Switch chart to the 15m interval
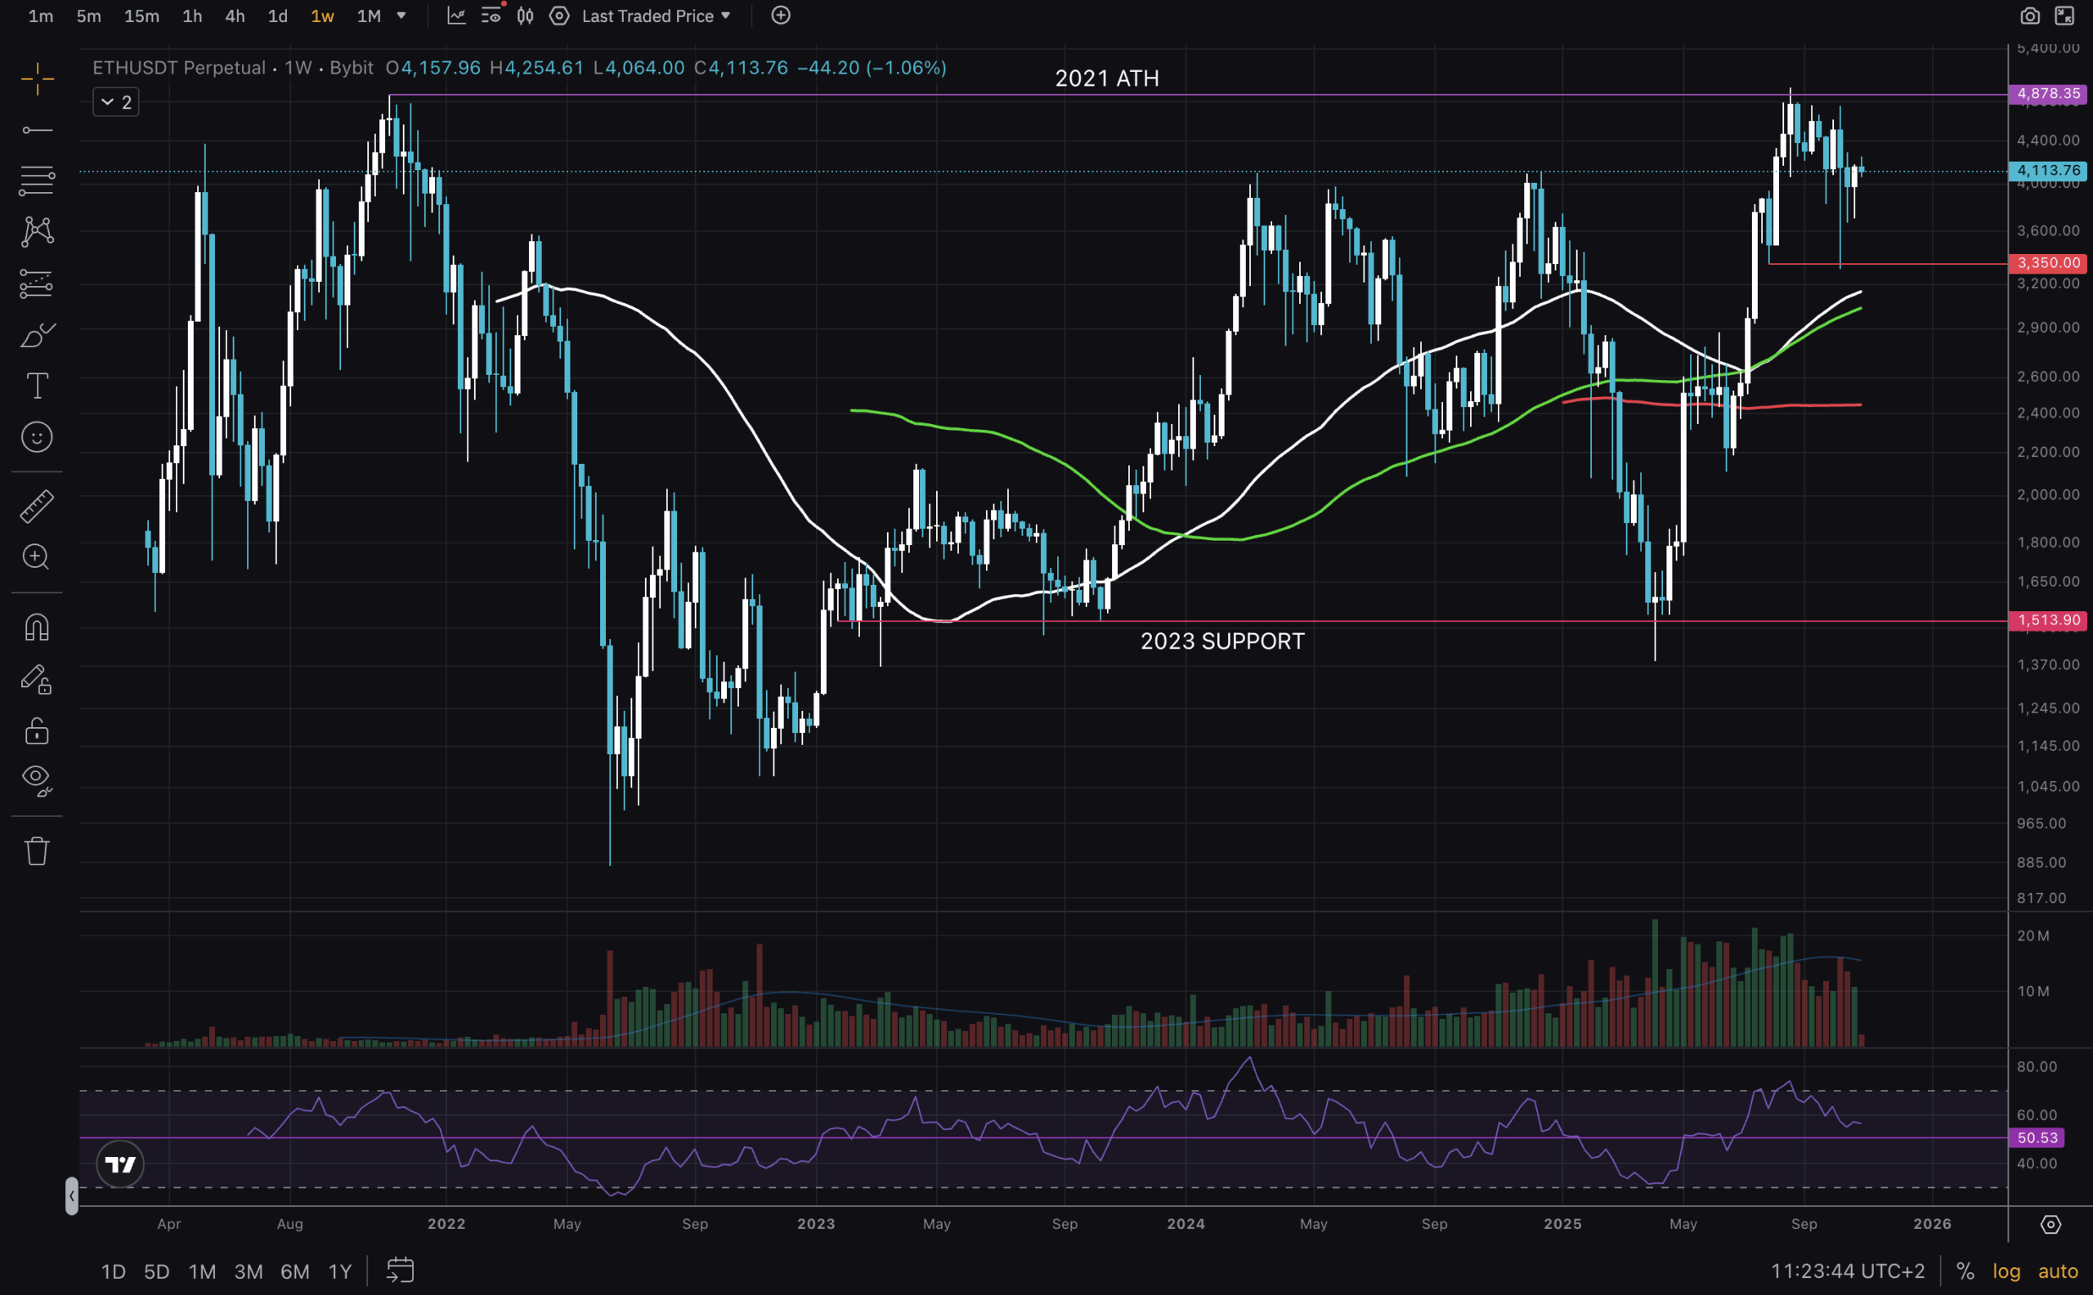2093x1295 pixels. point(141,16)
